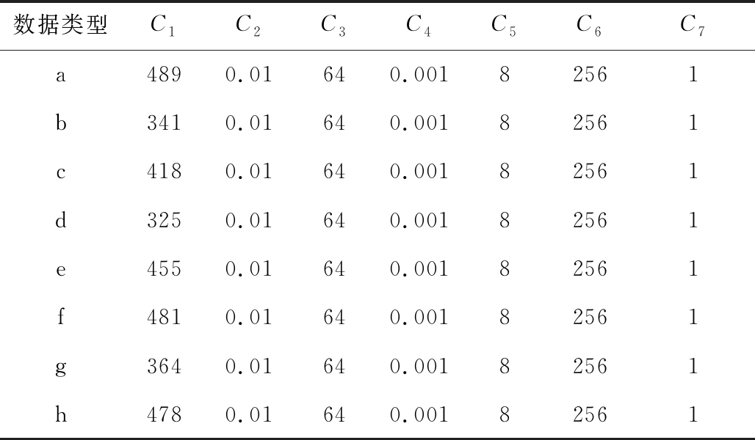Click the 数据类型 column header
Image resolution: width=755 pixels, height=440 pixels.
click(x=61, y=26)
